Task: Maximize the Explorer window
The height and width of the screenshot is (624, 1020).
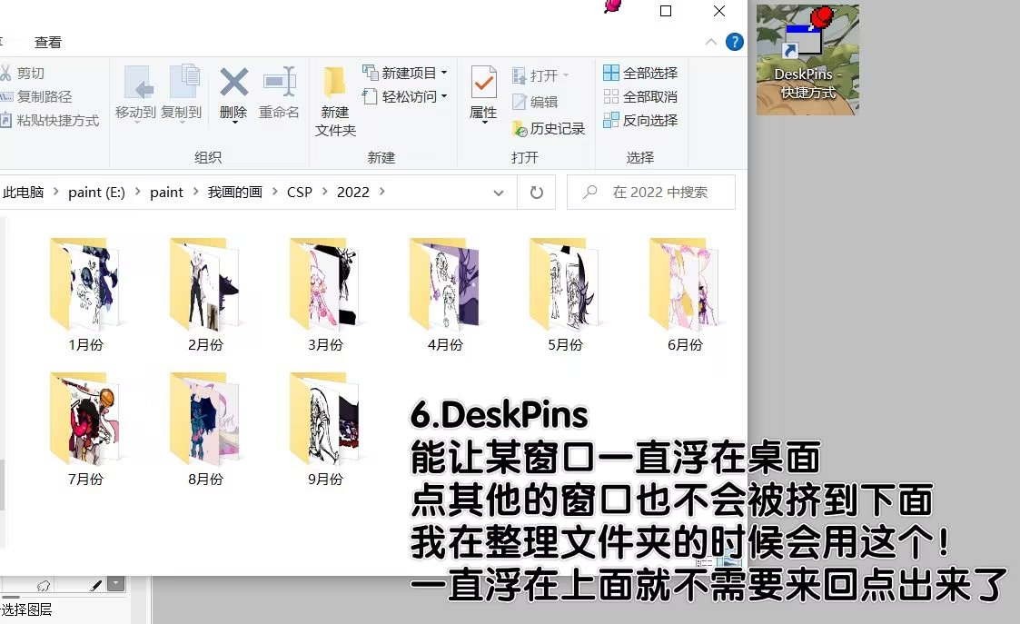Action: pyautogui.click(x=666, y=11)
